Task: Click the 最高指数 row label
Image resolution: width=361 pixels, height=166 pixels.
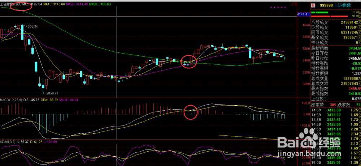Action: [319, 89]
